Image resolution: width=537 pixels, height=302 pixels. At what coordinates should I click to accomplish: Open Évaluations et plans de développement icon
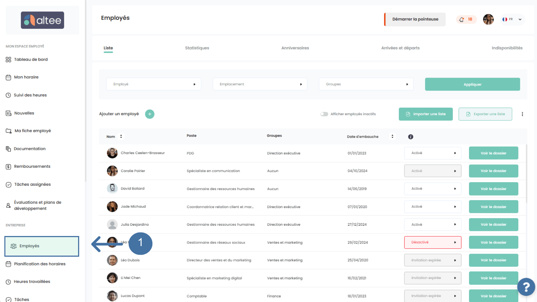8,205
